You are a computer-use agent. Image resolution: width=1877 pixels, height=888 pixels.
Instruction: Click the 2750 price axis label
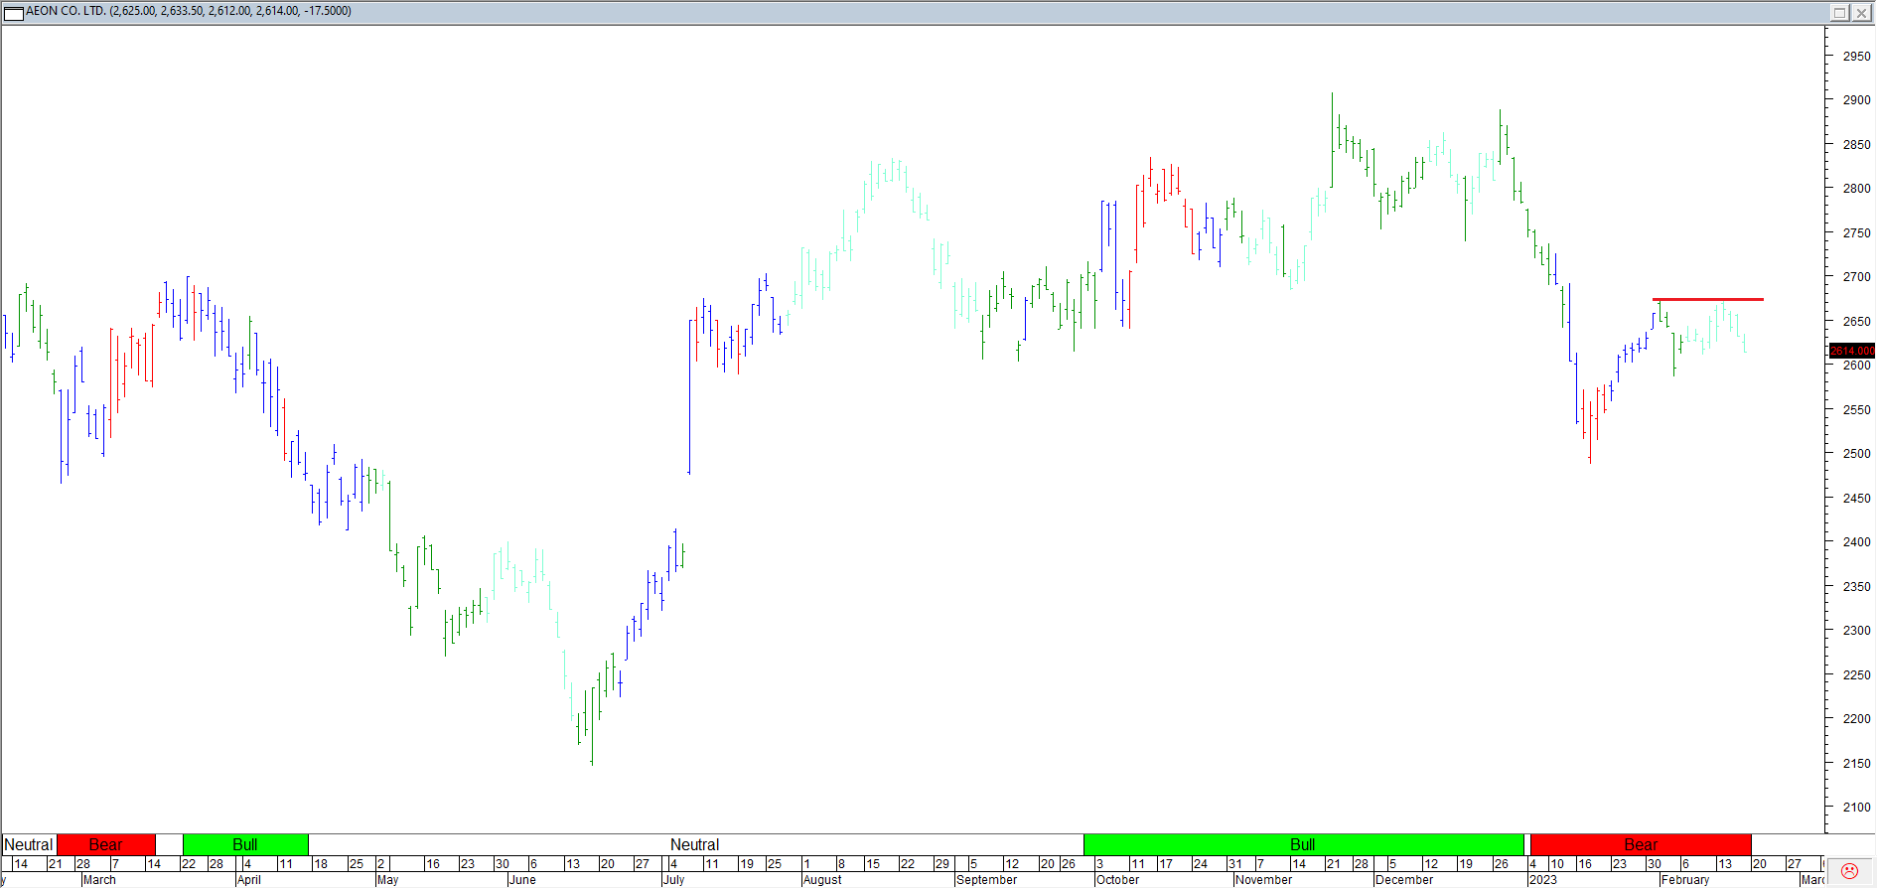[1856, 233]
